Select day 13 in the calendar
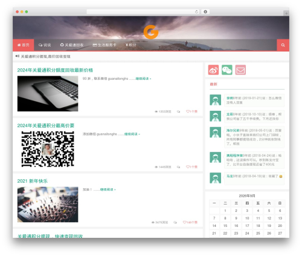 click(280, 218)
